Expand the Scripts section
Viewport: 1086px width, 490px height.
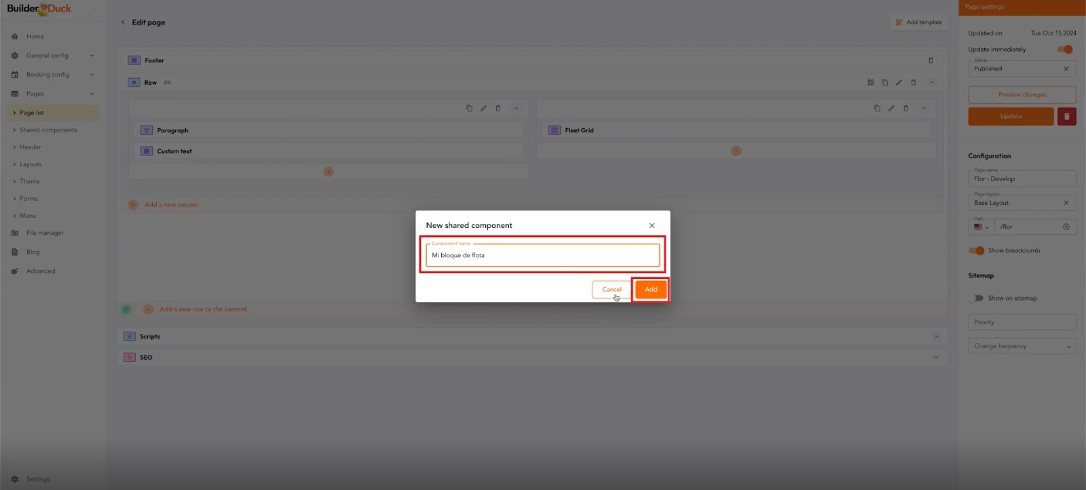(936, 337)
